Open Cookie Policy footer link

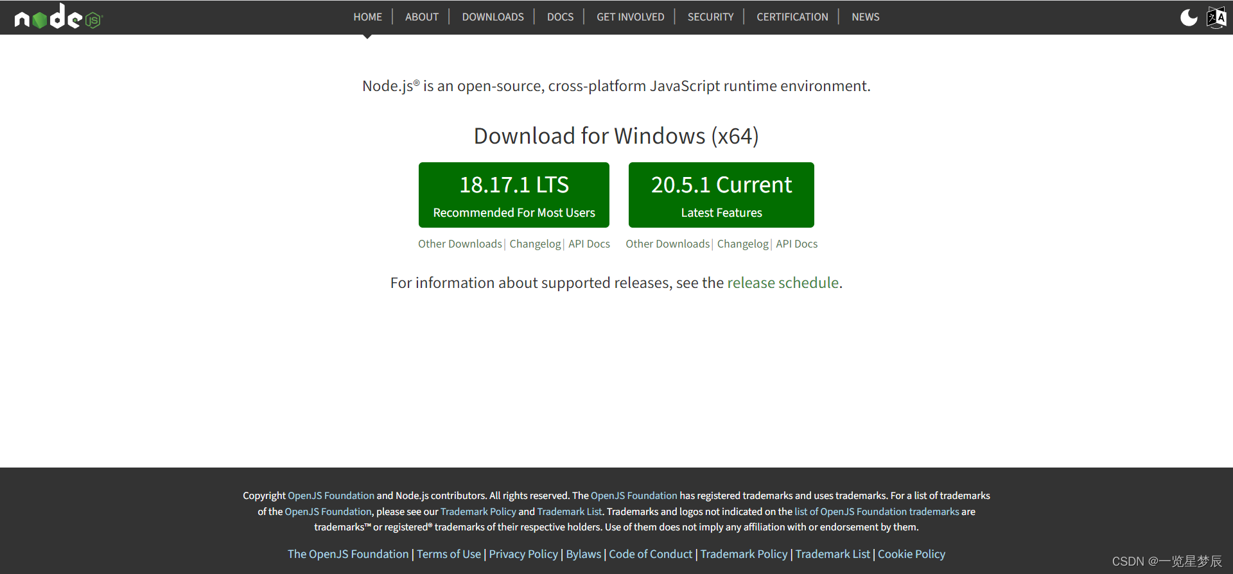pos(911,554)
